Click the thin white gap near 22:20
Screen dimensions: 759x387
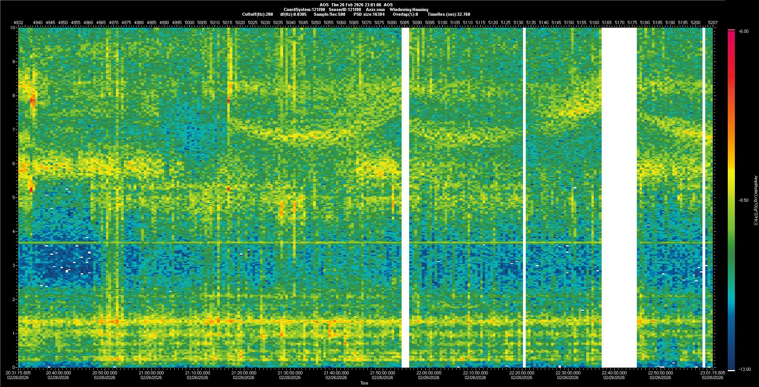525,197
